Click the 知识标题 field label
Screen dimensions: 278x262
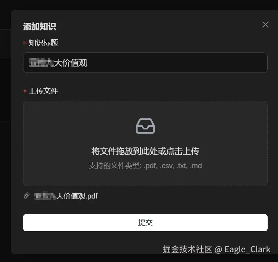pyautogui.click(x=43, y=43)
